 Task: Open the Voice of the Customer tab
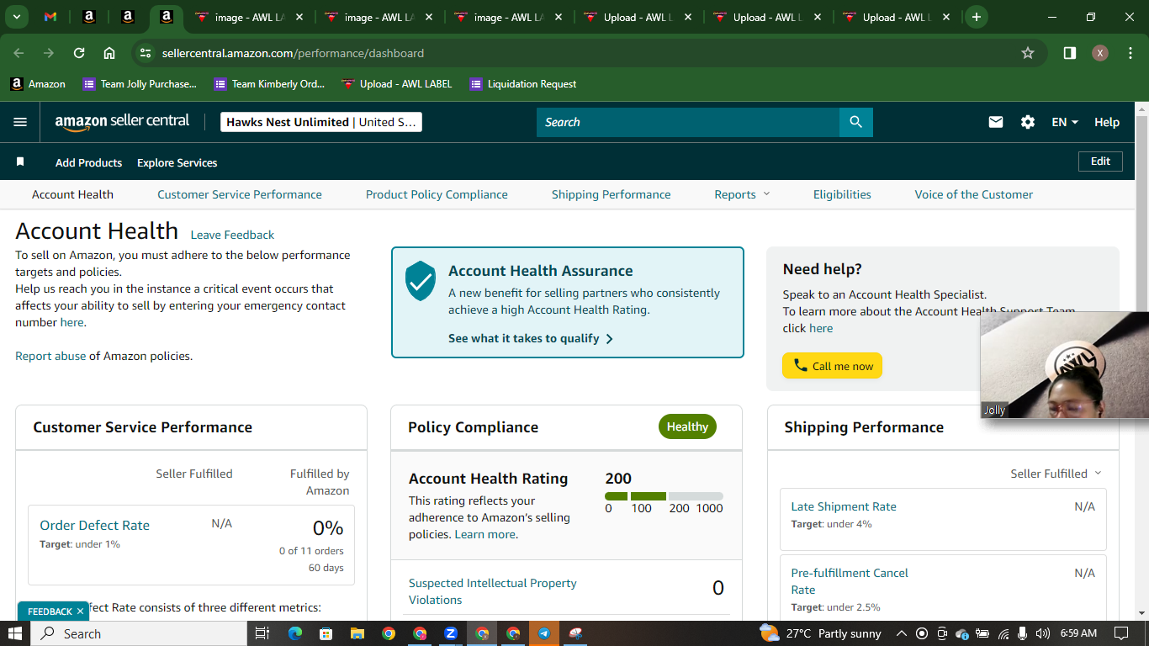[974, 194]
